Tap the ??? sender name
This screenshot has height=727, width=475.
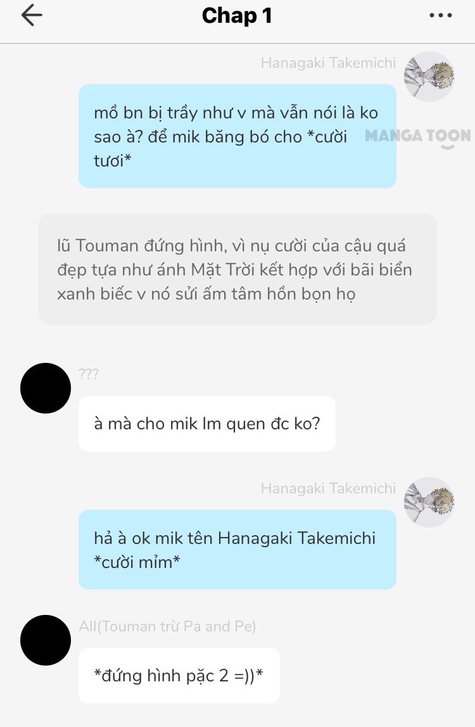click(x=89, y=374)
